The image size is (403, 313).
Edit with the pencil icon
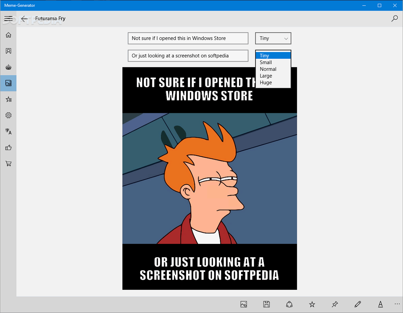357,304
